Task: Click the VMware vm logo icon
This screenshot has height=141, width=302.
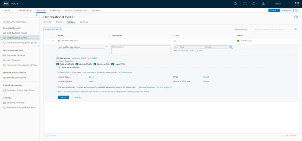Action: coord(6,4)
